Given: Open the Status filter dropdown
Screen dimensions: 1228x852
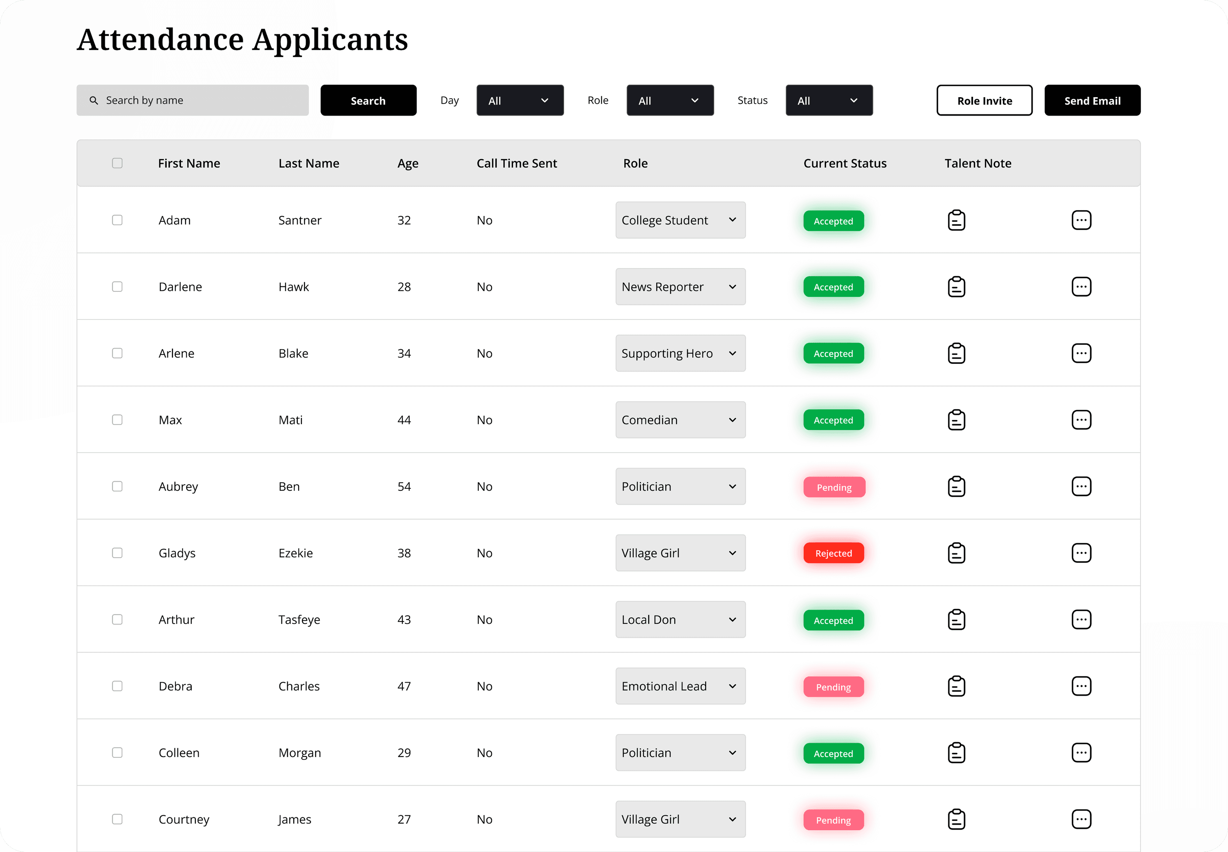Looking at the screenshot, I should click(x=829, y=100).
